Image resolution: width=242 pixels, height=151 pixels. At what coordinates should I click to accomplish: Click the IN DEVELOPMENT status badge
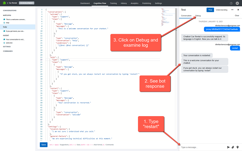(x=26, y=3)
